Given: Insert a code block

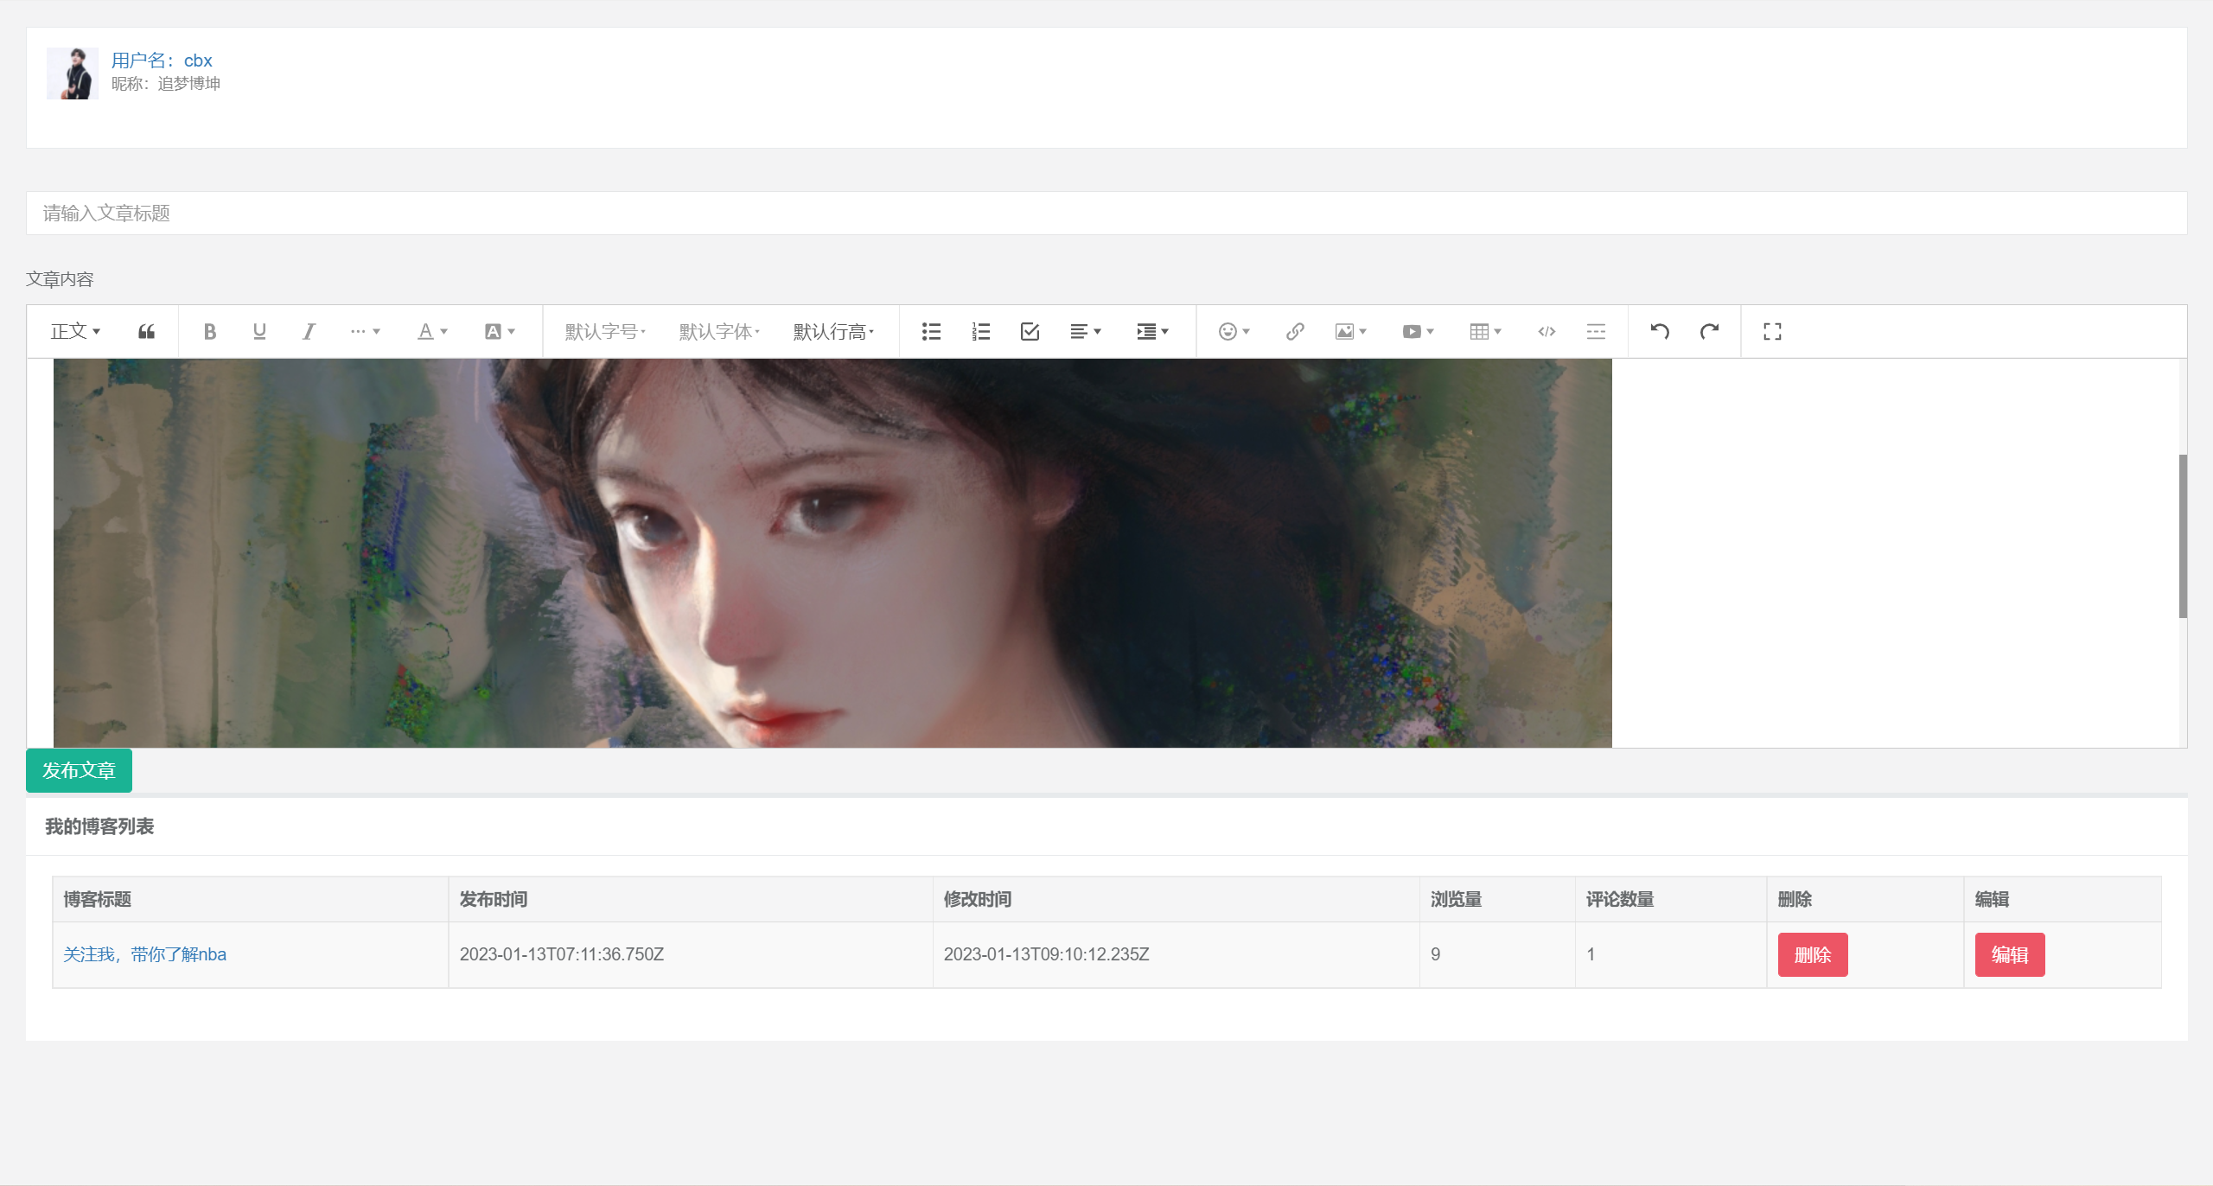Looking at the screenshot, I should [1547, 332].
